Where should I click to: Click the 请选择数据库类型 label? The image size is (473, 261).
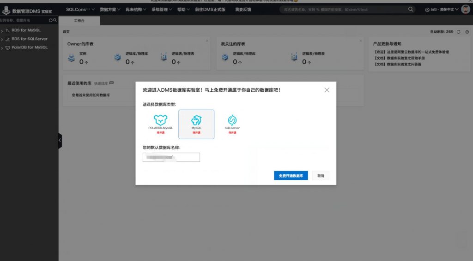tap(159, 105)
